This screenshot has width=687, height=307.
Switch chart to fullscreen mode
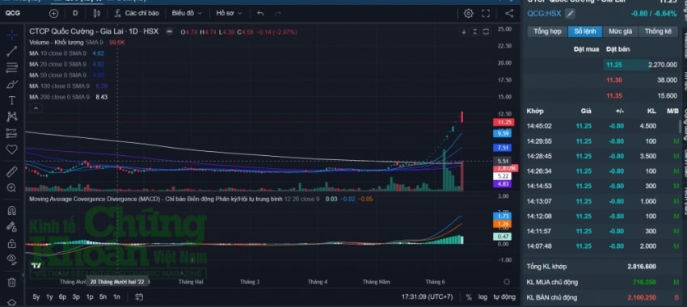(x=486, y=13)
